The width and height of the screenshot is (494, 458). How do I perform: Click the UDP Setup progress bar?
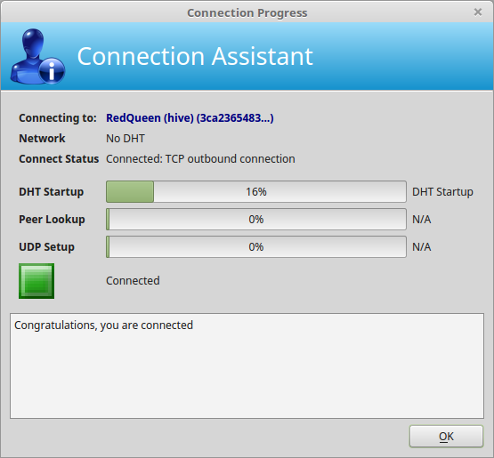[256, 246]
